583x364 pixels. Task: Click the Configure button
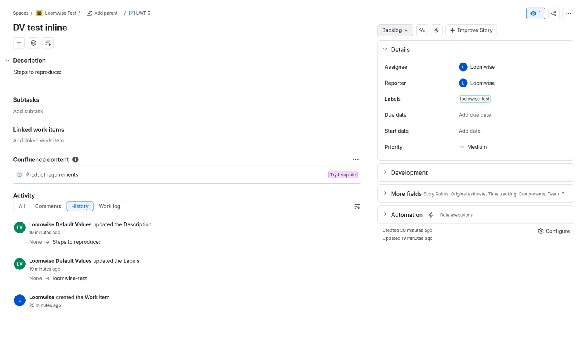553,231
